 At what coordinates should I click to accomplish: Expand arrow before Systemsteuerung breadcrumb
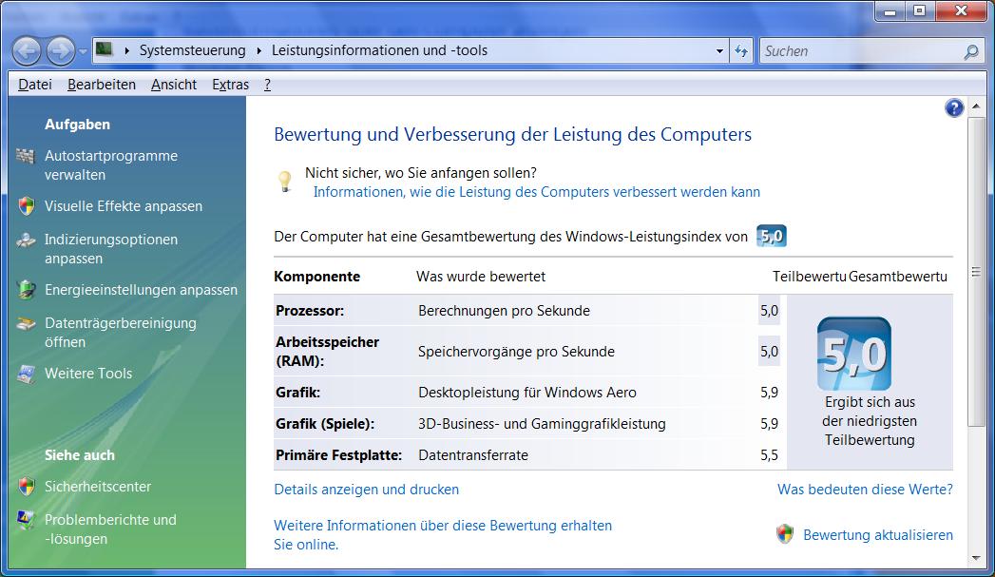[127, 50]
